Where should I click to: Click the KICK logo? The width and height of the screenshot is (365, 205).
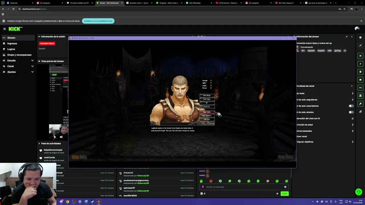15,29
